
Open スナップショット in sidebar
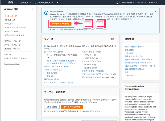[11, 32]
